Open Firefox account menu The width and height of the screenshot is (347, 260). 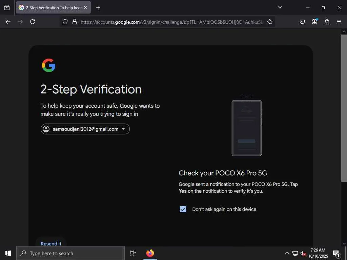[x=314, y=22]
